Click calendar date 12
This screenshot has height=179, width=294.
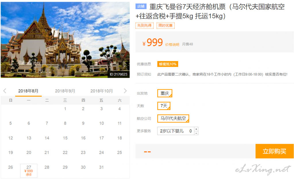(11, 138)
